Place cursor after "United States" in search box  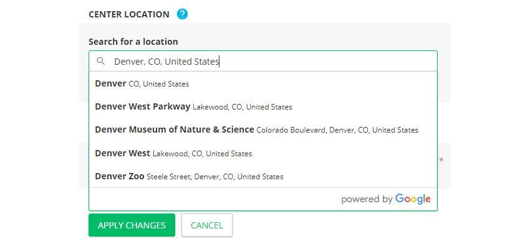220,61
